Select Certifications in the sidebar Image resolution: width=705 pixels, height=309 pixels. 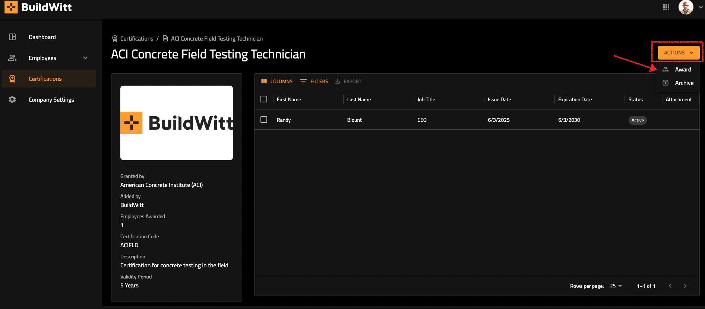coord(45,79)
